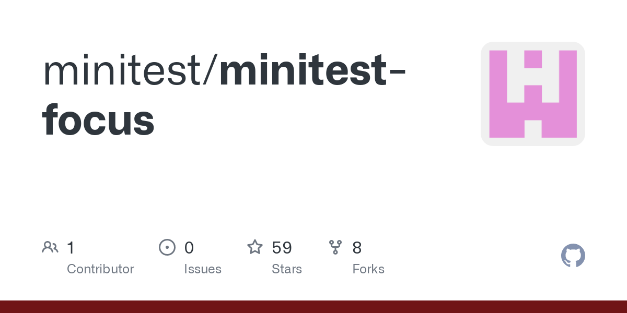The image size is (627, 313).
Task: Click the contributor count 1
Action: click(x=71, y=248)
